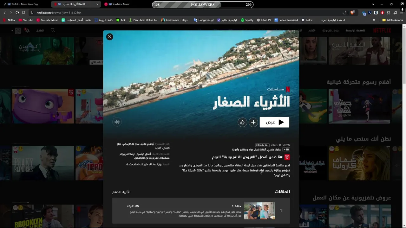Click the المزيد cast link

click(x=159, y=148)
